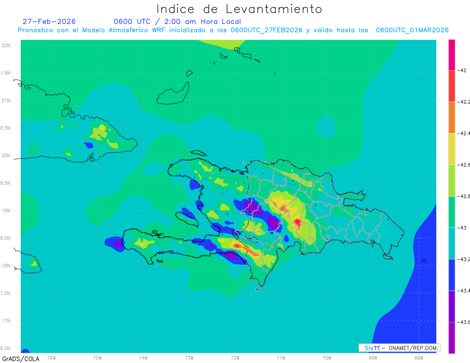Select the date text "27-Feb-2026"
Image resolution: width=470 pixels, height=363 pixels.
tap(49, 22)
